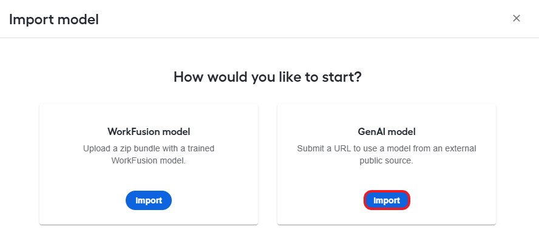Click the red-outlined Import button
The width and height of the screenshot is (539, 250).
tap(387, 200)
